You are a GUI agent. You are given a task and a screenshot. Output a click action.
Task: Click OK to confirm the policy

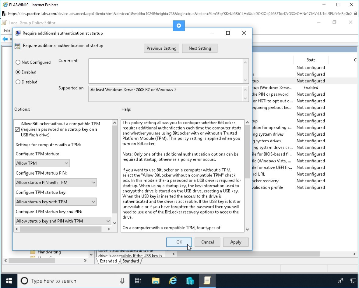(x=179, y=242)
